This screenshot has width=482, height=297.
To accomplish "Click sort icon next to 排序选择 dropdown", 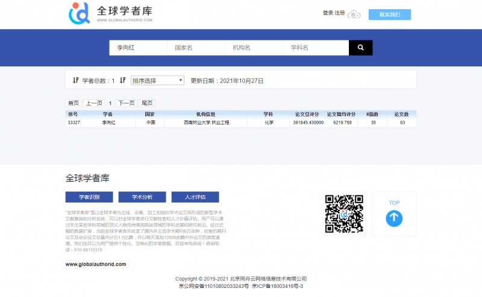I will tap(122, 80).
